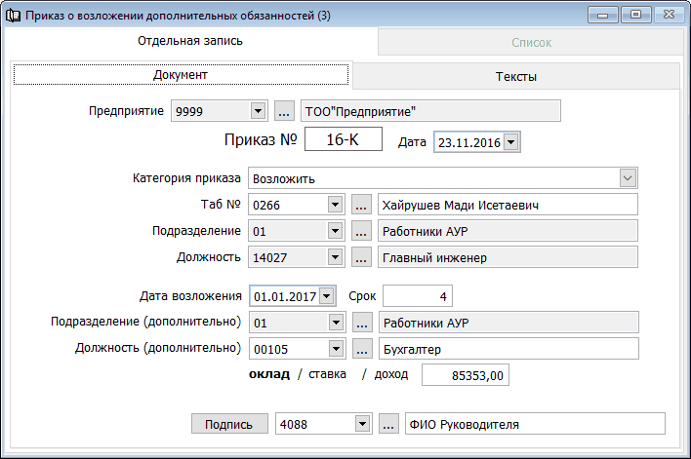Open the Должность 14027 lookup button
This screenshot has height=459, width=691.
click(361, 257)
